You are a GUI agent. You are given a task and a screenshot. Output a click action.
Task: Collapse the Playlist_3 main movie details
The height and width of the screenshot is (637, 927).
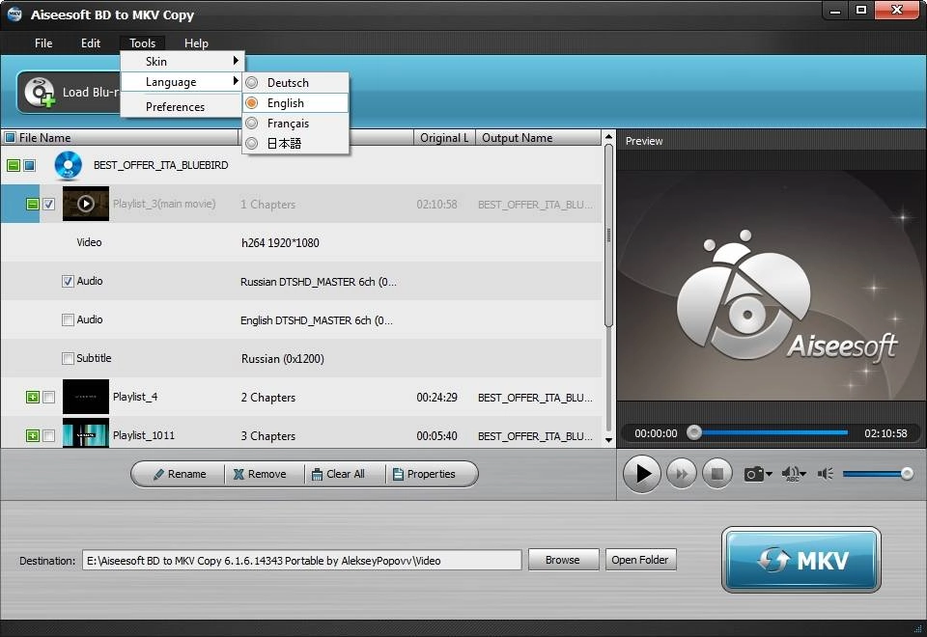33,204
